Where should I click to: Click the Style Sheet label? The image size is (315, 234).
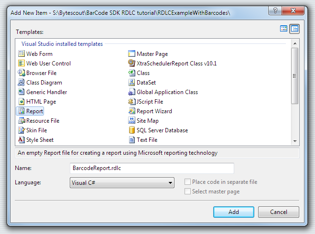point(40,140)
